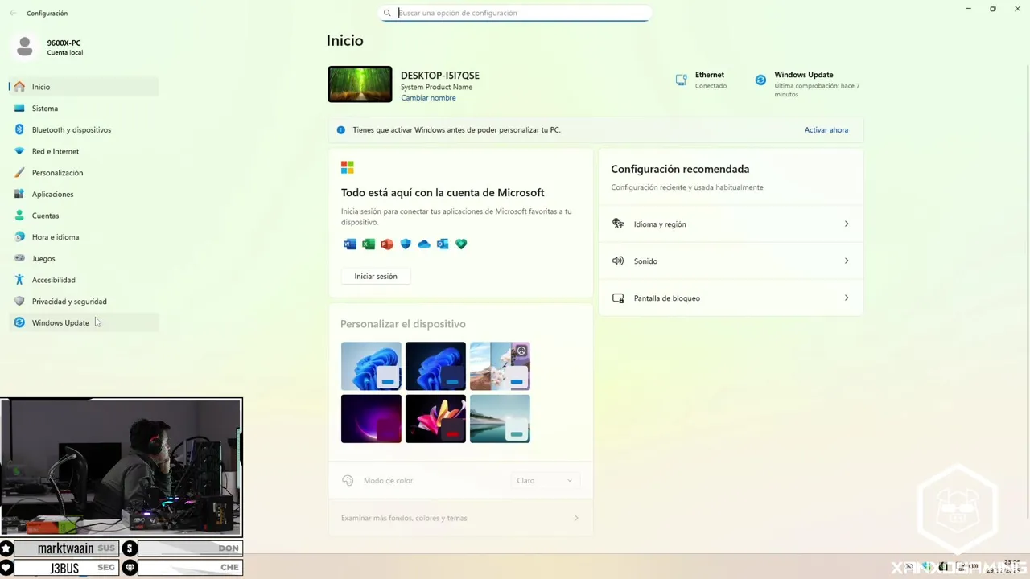Viewport: 1030px width, 579px height.
Task: Click the 9600X-PC account name
Action: tap(64, 43)
